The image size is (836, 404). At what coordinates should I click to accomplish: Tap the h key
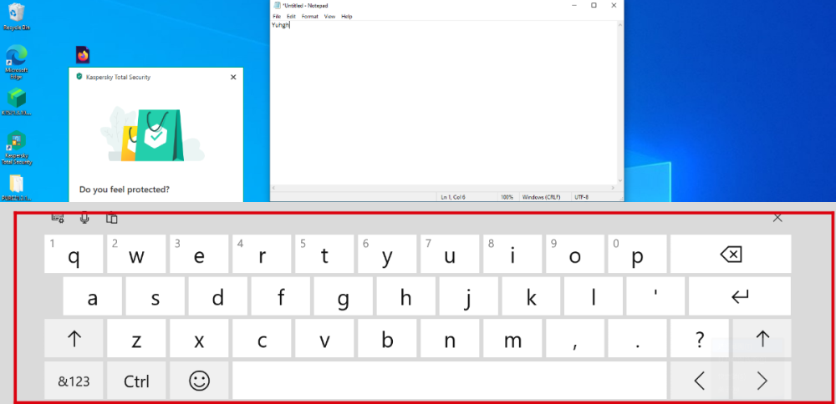click(x=405, y=296)
